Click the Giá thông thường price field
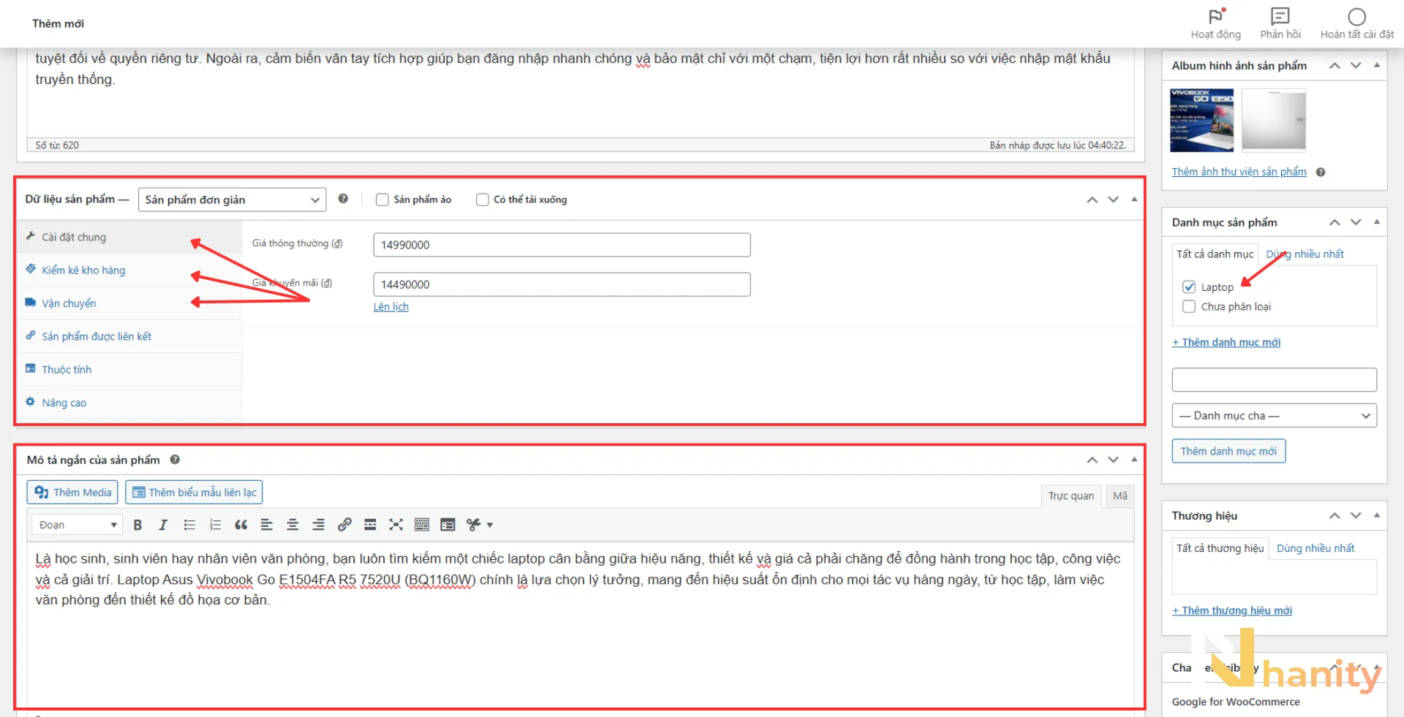Viewport: 1404px width, 717px height. 562,245
